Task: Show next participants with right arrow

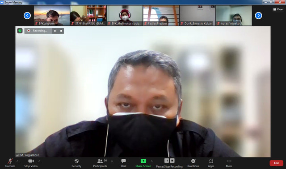Action: pyautogui.click(x=258, y=16)
